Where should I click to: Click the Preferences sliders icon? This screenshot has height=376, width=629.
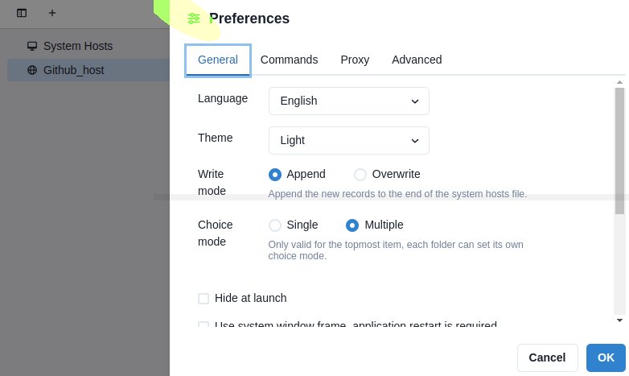194,19
